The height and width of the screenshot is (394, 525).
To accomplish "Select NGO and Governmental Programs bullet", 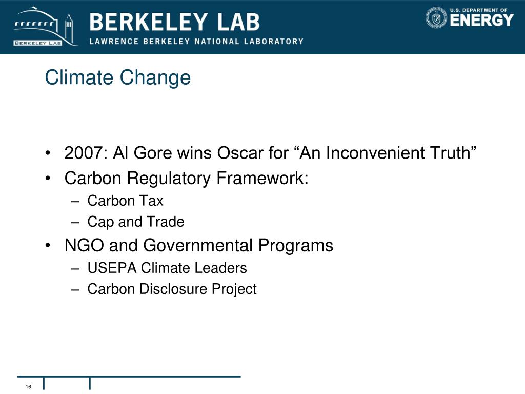I will tap(198, 245).
